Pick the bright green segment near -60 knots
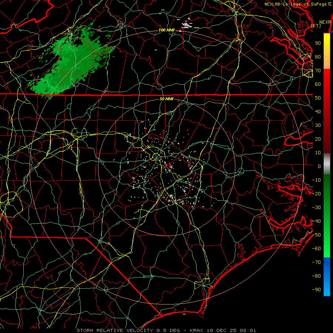This screenshot has height=333, width=333. click(327, 249)
